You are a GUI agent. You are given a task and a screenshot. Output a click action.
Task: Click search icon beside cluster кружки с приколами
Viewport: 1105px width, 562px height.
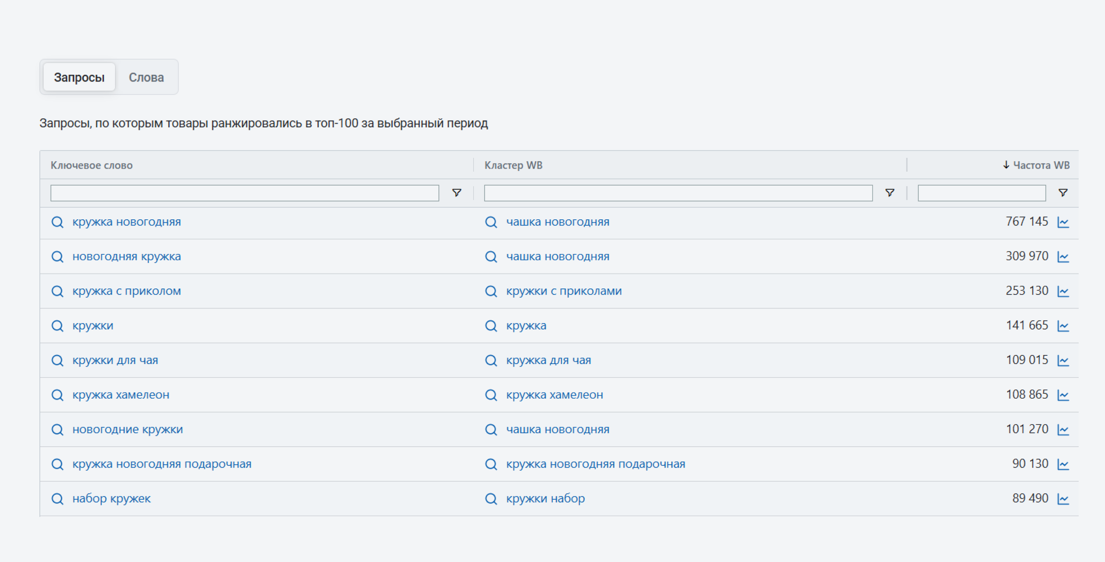491,292
